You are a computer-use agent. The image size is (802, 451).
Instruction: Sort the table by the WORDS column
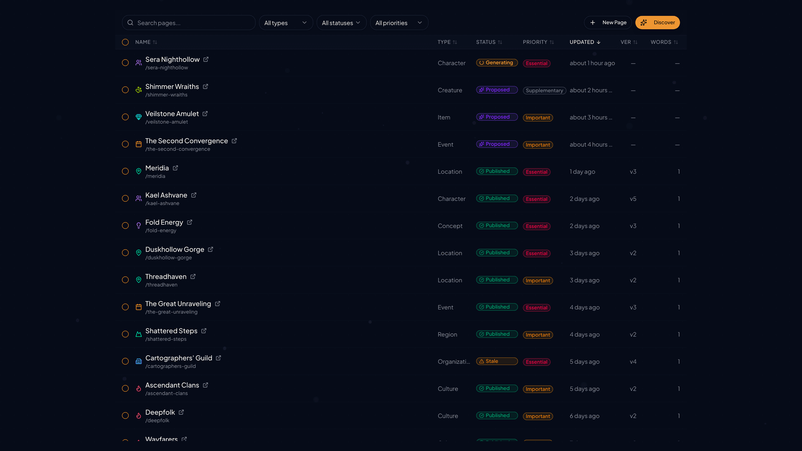tap(664, 42)
